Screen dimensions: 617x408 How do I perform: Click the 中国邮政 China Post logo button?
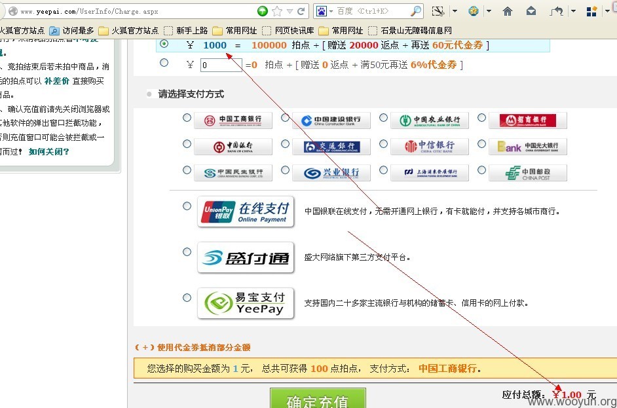click(x=528, y=173)
